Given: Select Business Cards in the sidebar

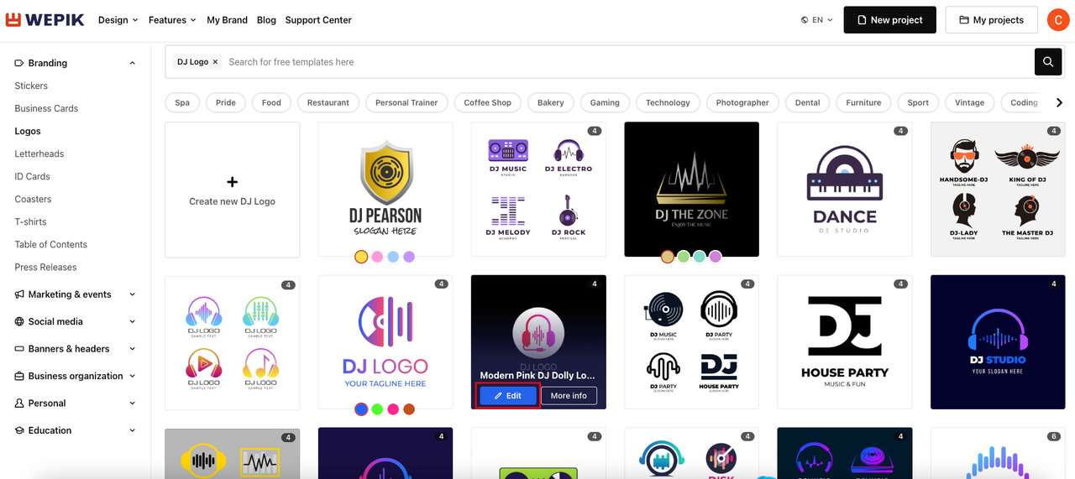Looking at the screenshot, I should pos(46,108).
